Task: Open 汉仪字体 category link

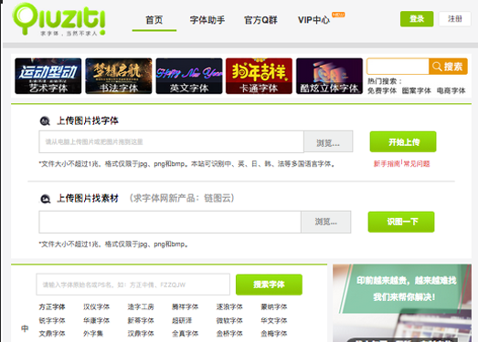Action: tap(96, 306)
